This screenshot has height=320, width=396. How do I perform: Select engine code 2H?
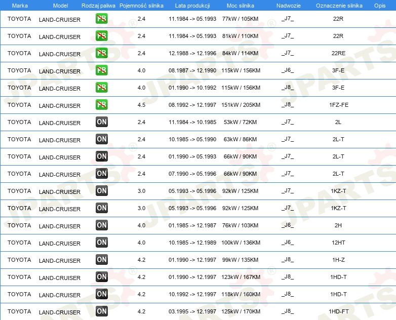point(338,225)
